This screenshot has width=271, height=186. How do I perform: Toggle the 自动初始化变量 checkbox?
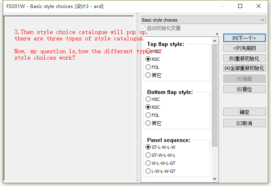(144, 28)
